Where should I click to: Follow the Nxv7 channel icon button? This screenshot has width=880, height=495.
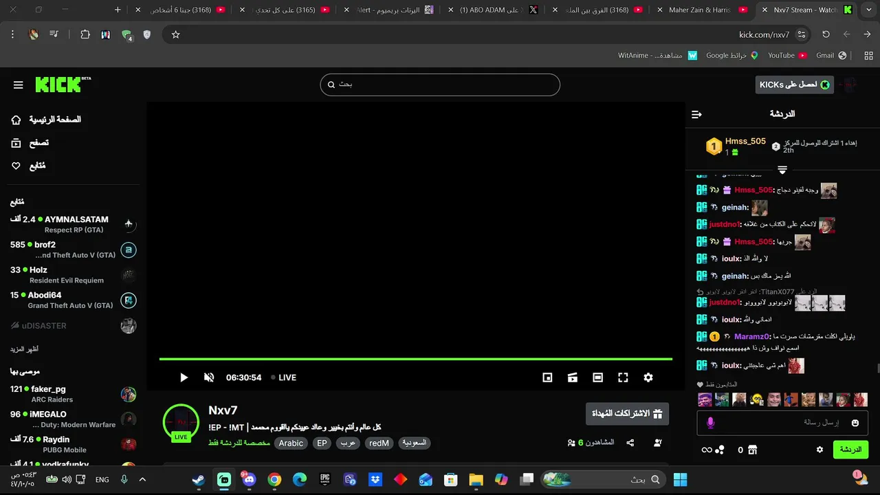pos(658,443)
